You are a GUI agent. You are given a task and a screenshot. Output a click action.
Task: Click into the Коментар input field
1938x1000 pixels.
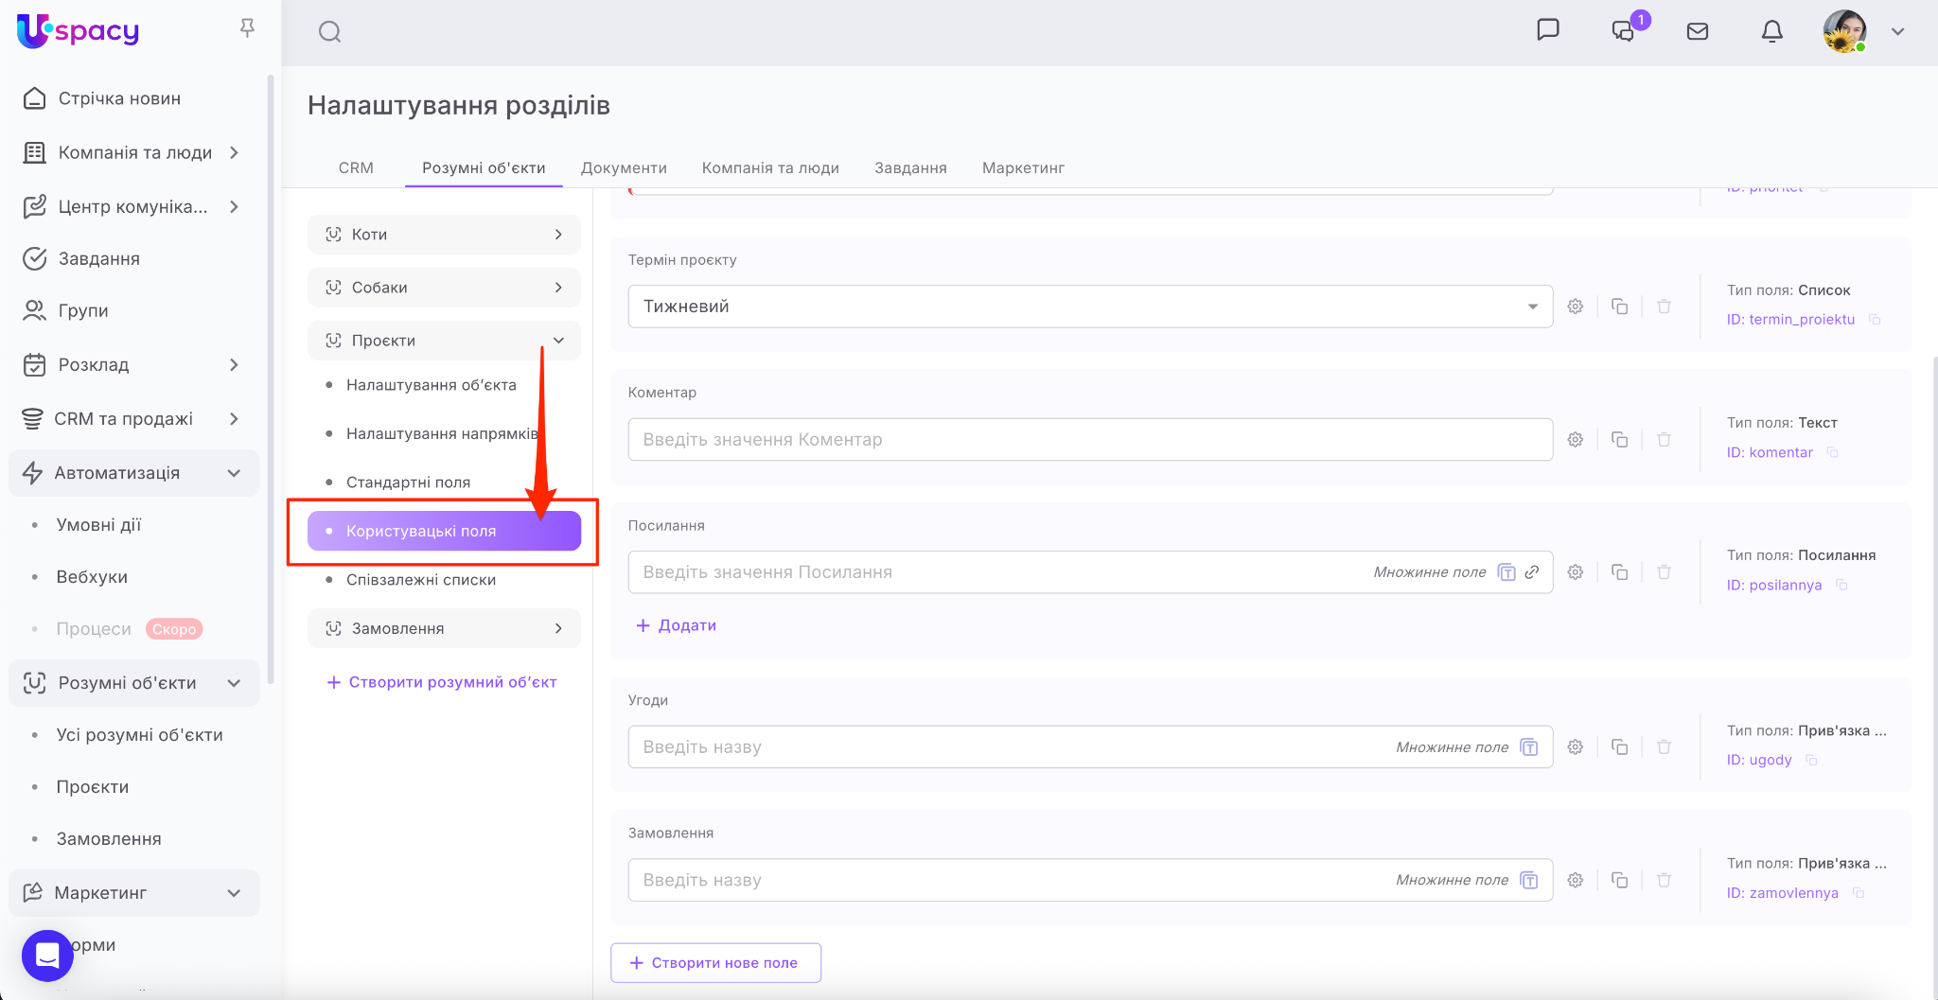1089,439
